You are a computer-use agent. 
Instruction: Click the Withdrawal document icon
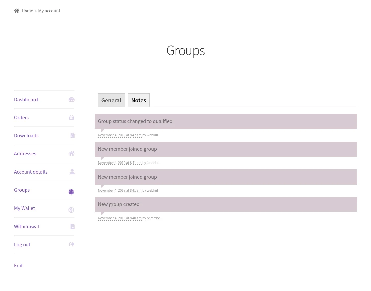click(x=72, y=226)
